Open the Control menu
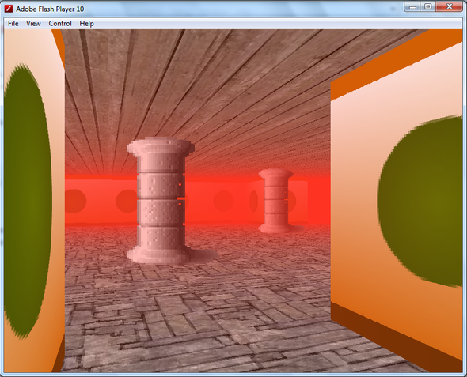 60,24
